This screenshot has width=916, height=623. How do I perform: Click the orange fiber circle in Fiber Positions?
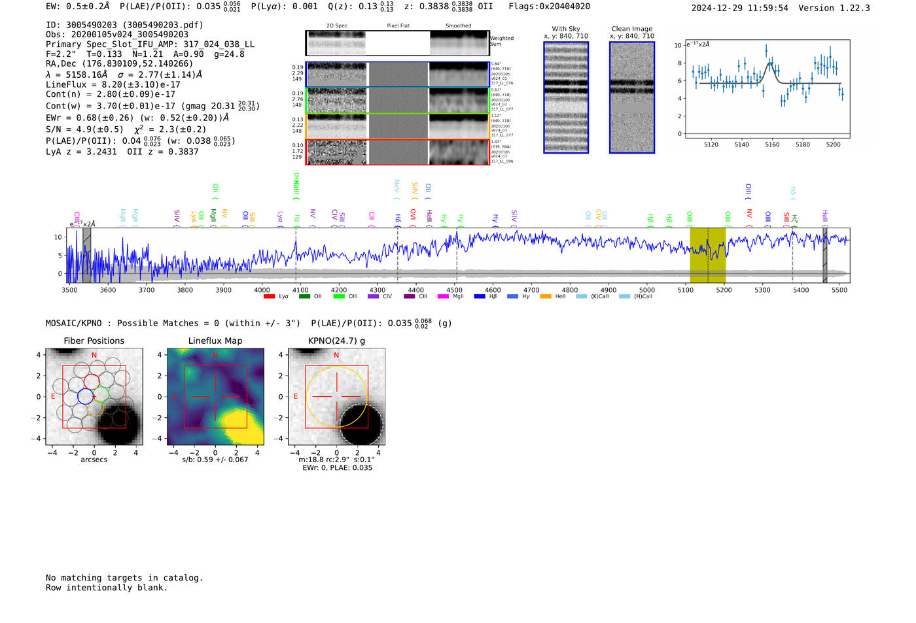coord(96,409)
